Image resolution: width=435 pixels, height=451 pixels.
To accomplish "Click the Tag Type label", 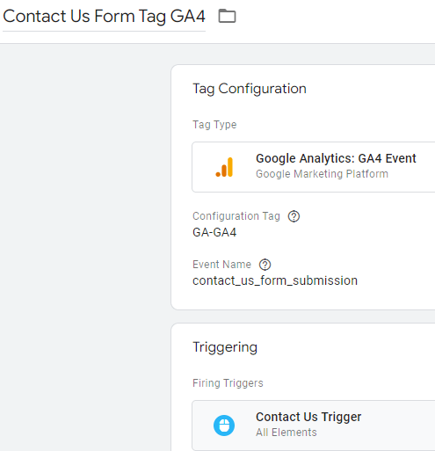I will pyautogui.click(x=214, y=125).
